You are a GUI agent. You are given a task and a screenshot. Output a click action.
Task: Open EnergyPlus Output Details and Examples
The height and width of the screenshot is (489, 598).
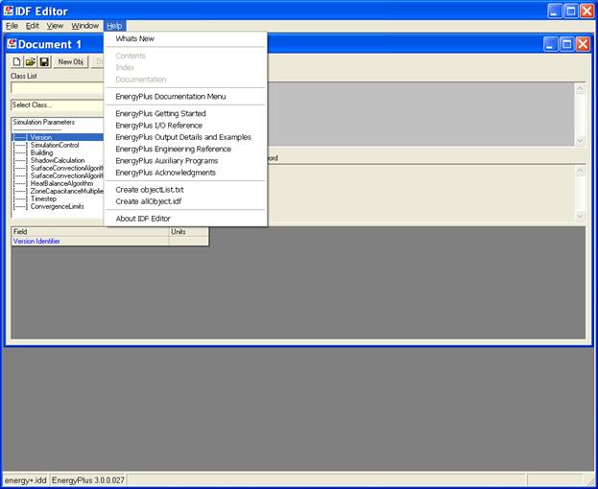(x=183, y=137)
